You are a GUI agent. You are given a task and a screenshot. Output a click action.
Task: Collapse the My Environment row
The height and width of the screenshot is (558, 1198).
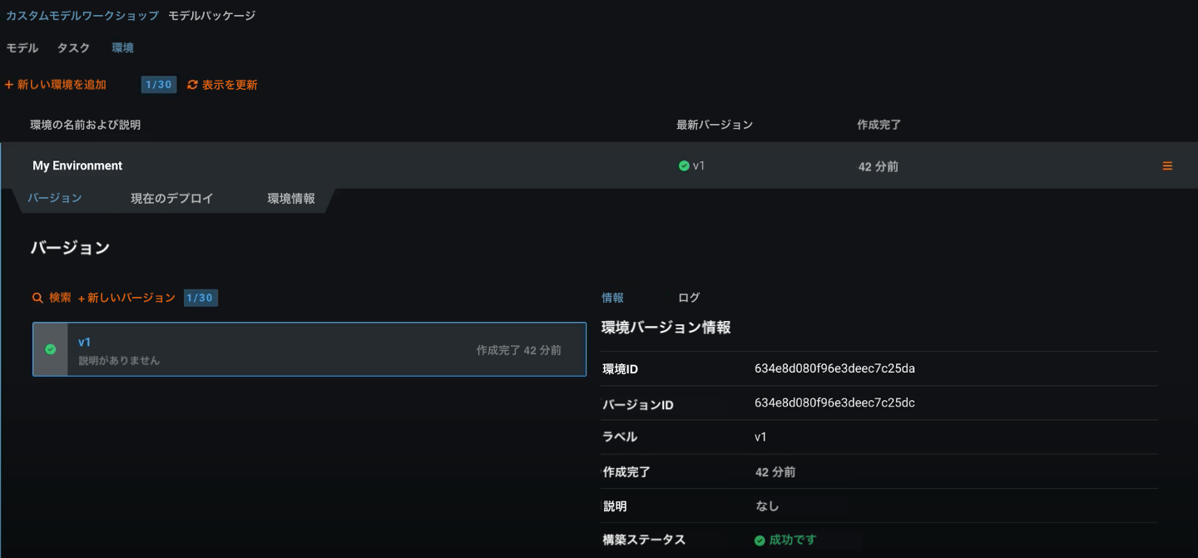click(x=77, y=165)
